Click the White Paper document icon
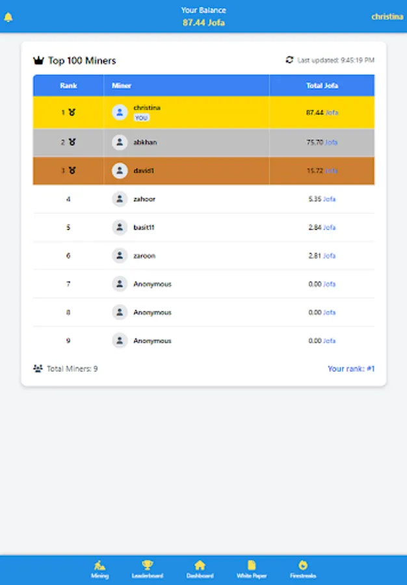The height and width of the screenshot is (585, 407). (x=250, y=565)
